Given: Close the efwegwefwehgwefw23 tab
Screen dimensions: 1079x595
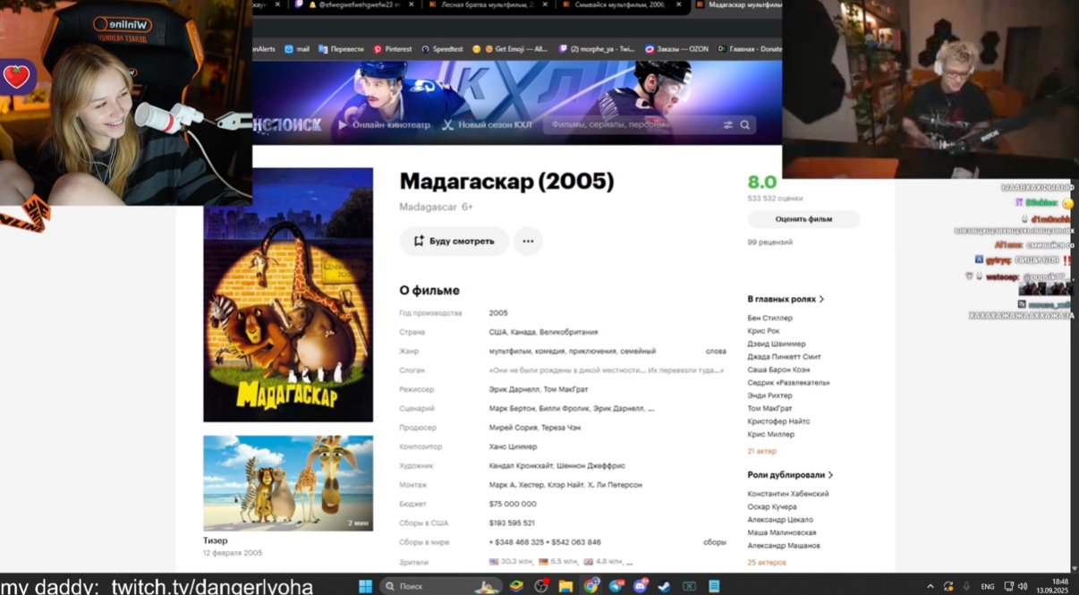Looking at the screenshot, I should [413, 4].
